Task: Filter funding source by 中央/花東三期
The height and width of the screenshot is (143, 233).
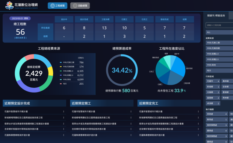Action: 219,43
